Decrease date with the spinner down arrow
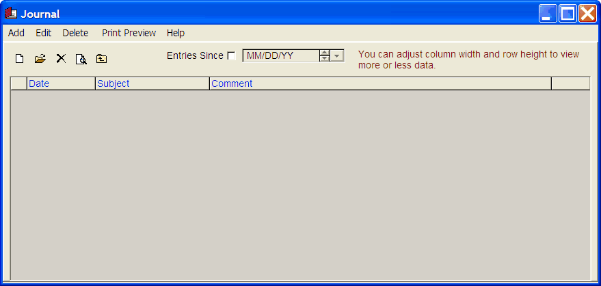 [324, 59]
